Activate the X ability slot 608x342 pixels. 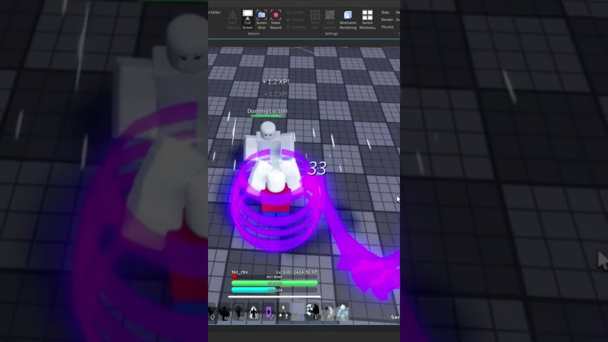pos(284,312)
